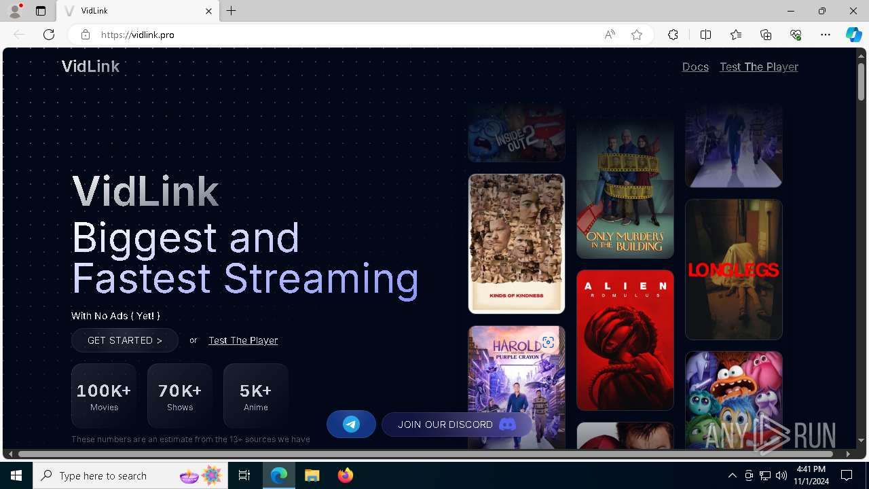Open the Alien Romulus poster
The height and width of the screenshot is (489, 869).
pyautogui.click(x=625, y=340)
